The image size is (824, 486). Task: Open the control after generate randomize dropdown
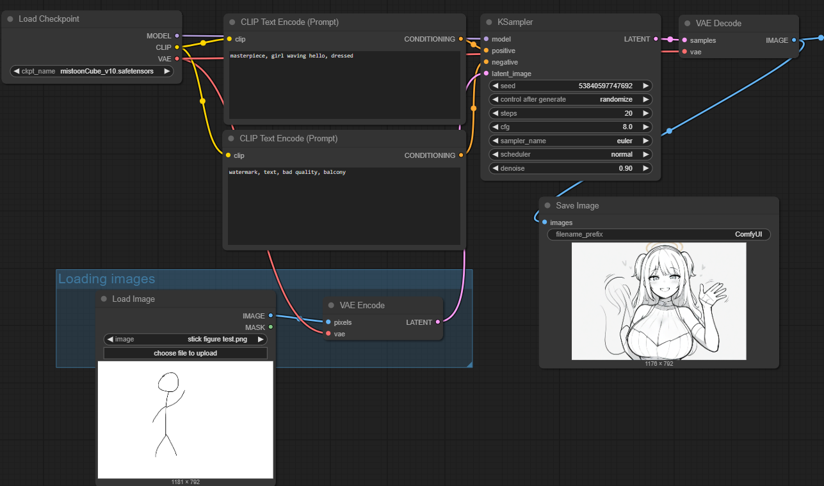(x=571, y=100)
